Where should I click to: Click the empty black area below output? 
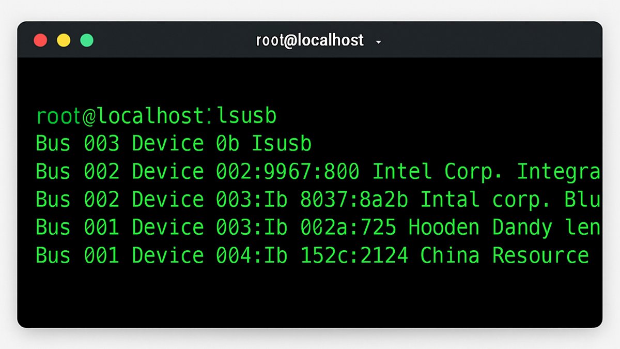click(310, 297)
